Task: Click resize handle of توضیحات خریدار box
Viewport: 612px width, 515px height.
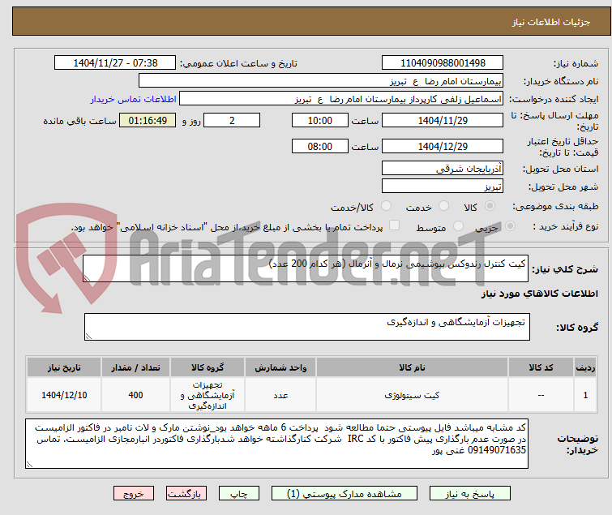Action: [30, 464]
